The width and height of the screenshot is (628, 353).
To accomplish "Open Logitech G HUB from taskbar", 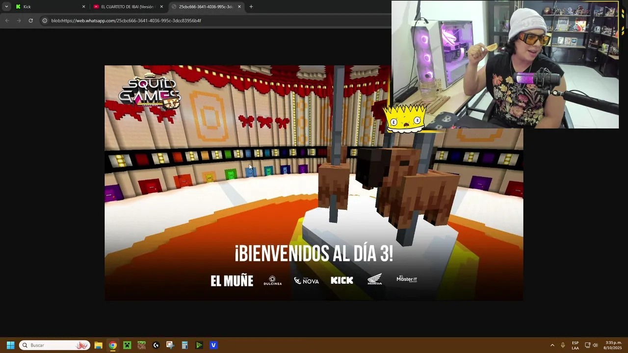I will [x=156, y=345].
